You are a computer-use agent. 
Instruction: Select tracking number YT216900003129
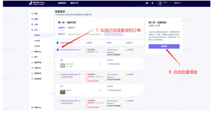(x=114, y=64)
